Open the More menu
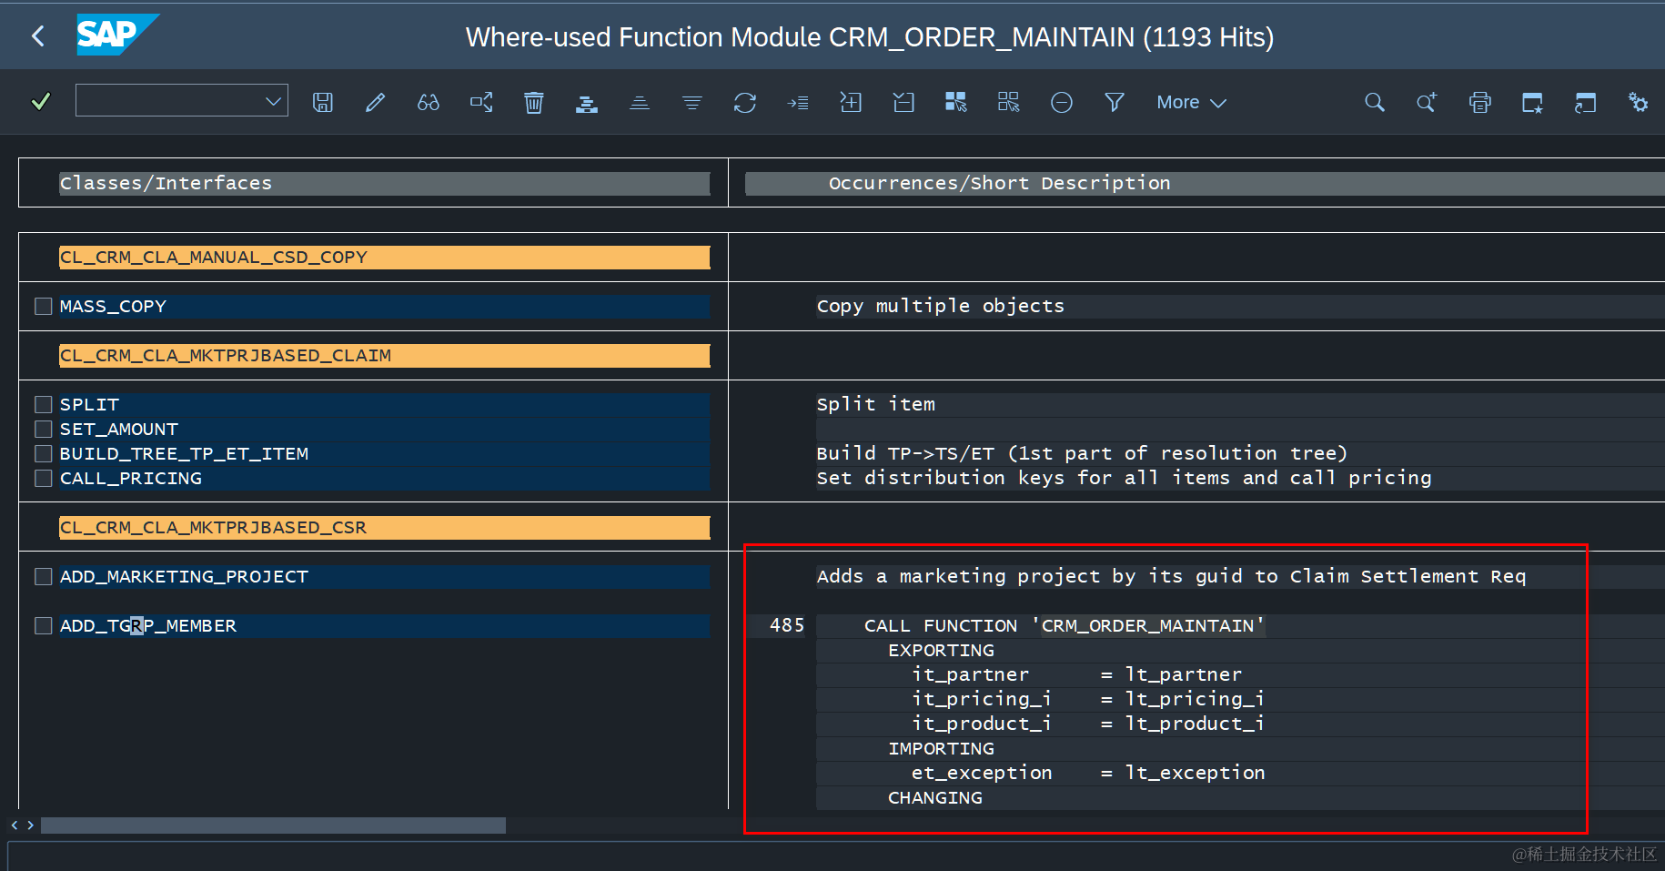The image size is (1665, 871). click(1191, 102)
